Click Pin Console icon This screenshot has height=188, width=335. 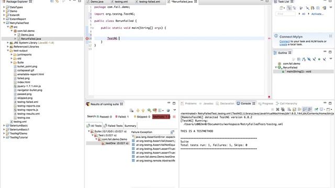[x=316, y=109]
